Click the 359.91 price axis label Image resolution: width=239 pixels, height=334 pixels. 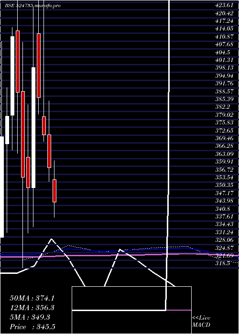tap(224, 161)
